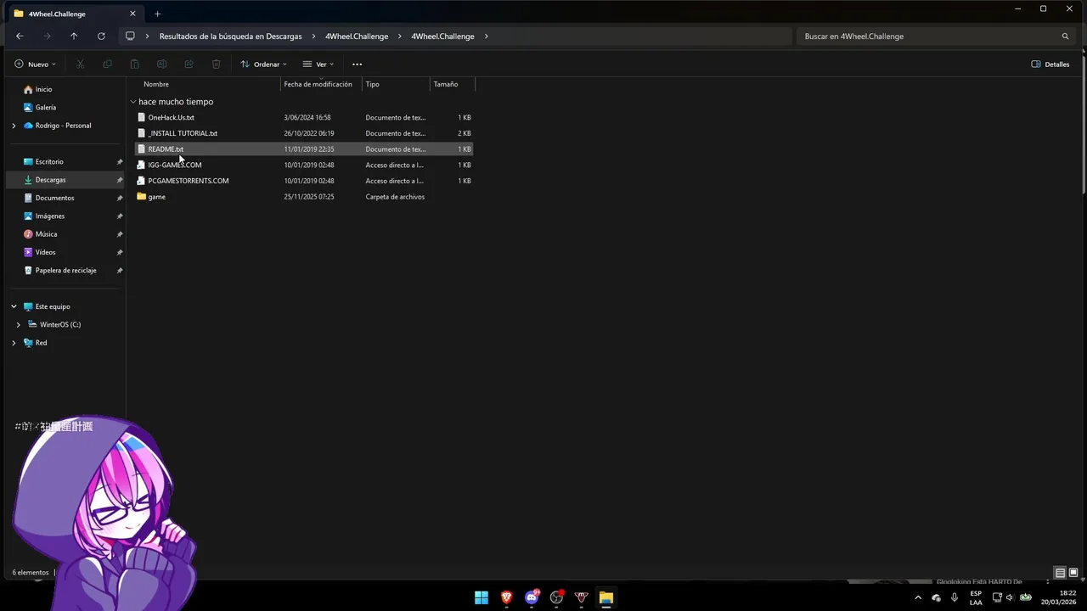
Task: Click first 4Wheel.Challenge breadcrumb segment
Action: [357, 36]
